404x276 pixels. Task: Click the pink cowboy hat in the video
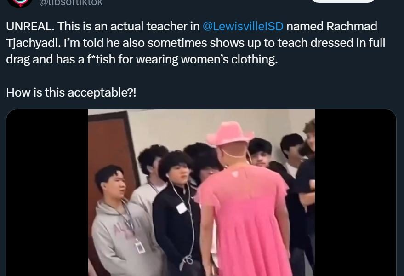230,133
